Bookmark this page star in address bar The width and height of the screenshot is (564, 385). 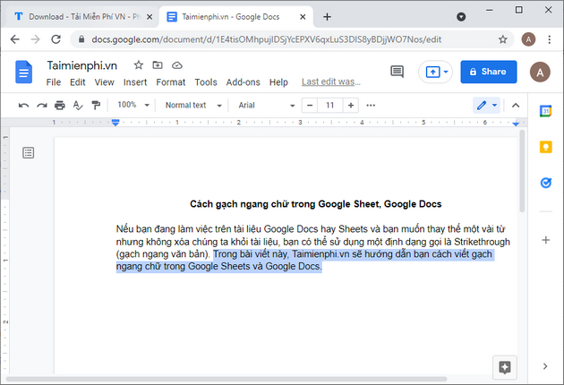pos(503,39)
